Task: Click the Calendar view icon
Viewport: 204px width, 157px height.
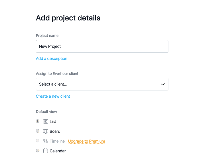Action: (x=45, y=151)
